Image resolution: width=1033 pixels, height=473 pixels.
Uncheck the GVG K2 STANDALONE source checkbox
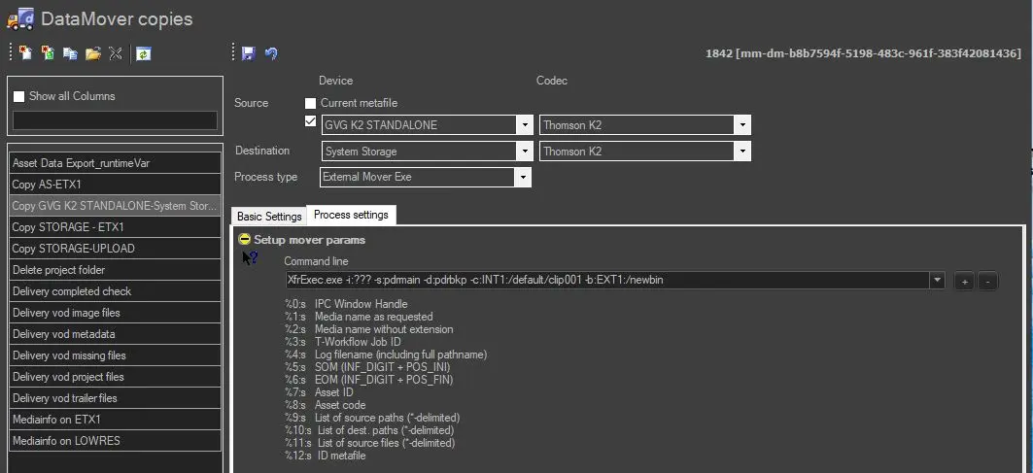[x=311, y=122]
